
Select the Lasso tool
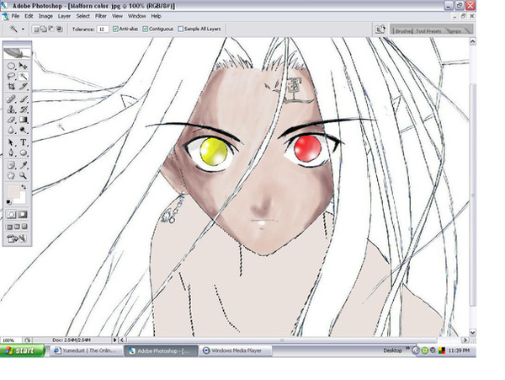coord(11,77)
